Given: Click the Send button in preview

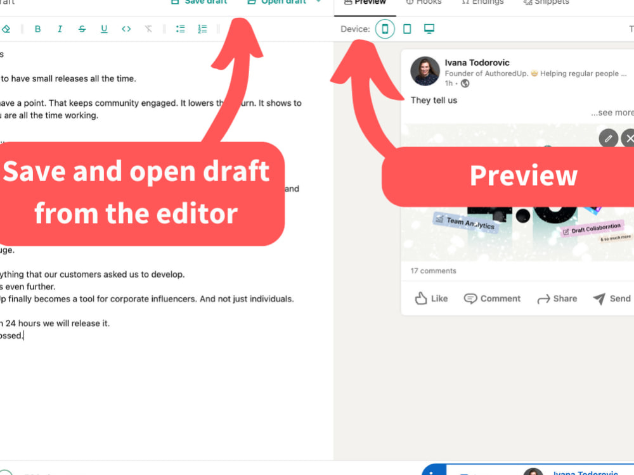Looking at the screenshot, I should (612, 298).
